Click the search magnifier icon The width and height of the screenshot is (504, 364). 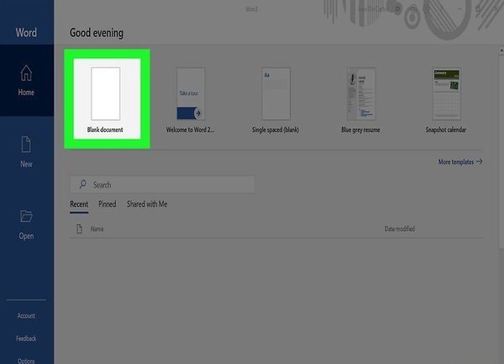point(82,184)
